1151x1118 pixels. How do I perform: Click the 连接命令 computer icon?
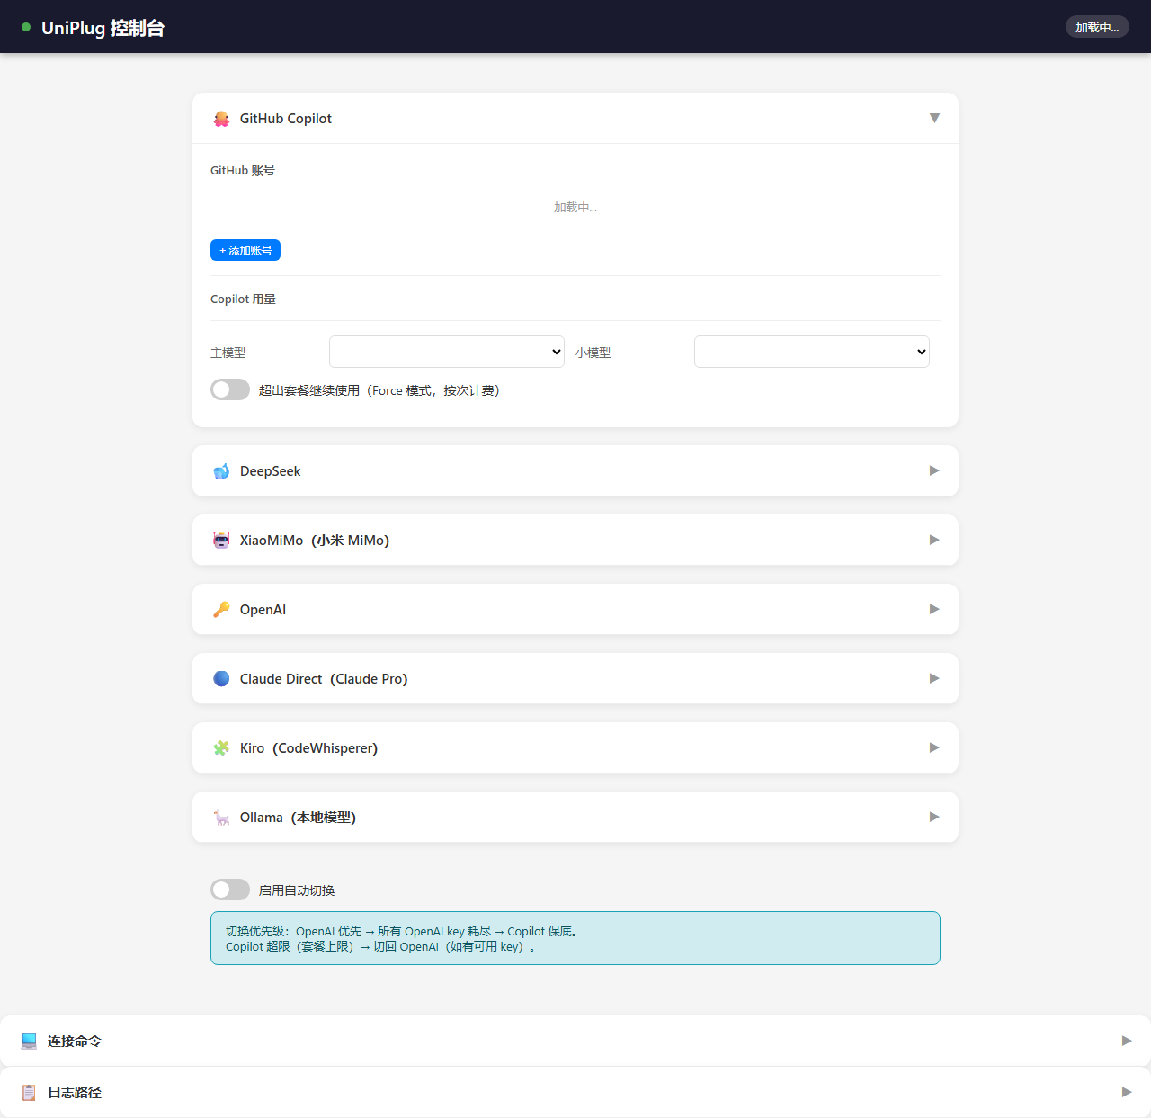click(x=29, y=1041)
